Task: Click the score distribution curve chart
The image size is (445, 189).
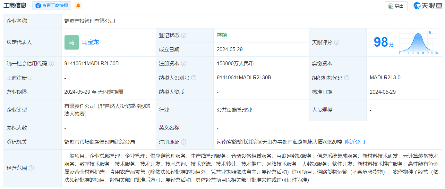Action: [x=419, y=43]
